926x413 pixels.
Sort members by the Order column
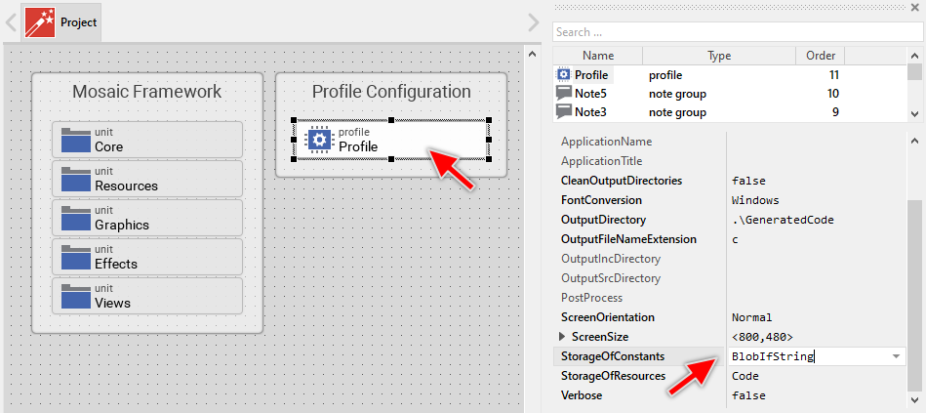[x=820, y=56]
